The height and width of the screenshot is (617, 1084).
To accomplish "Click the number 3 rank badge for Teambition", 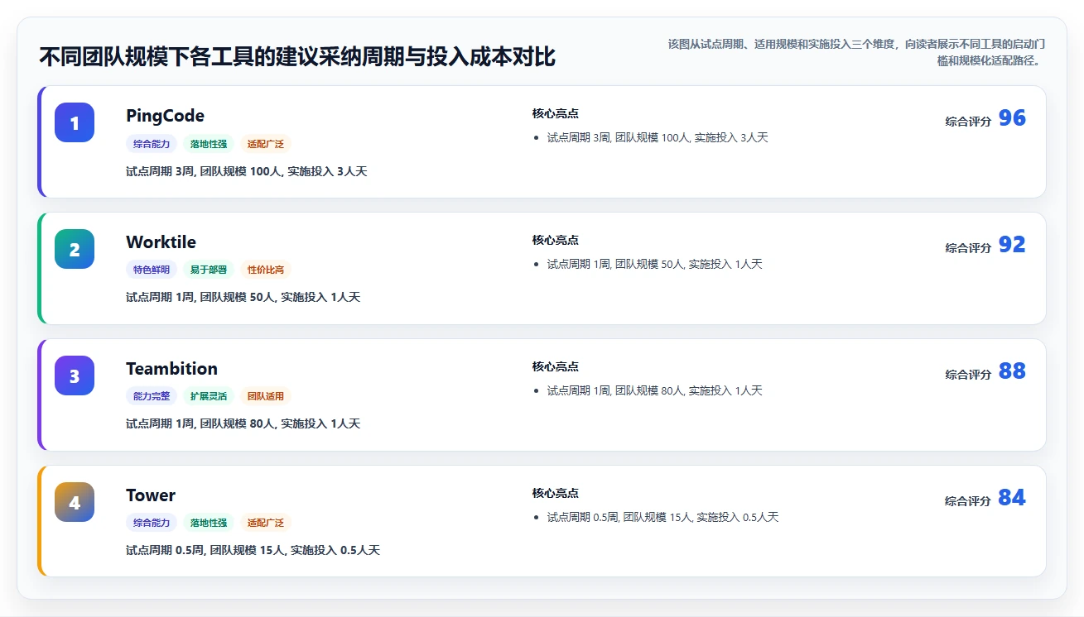I will pyautogui.click(x=75, y=375).
